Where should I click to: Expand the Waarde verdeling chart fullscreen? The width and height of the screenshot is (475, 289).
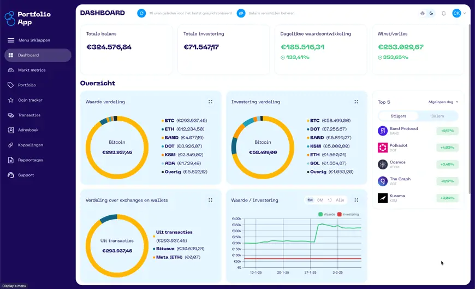(210, 102)
